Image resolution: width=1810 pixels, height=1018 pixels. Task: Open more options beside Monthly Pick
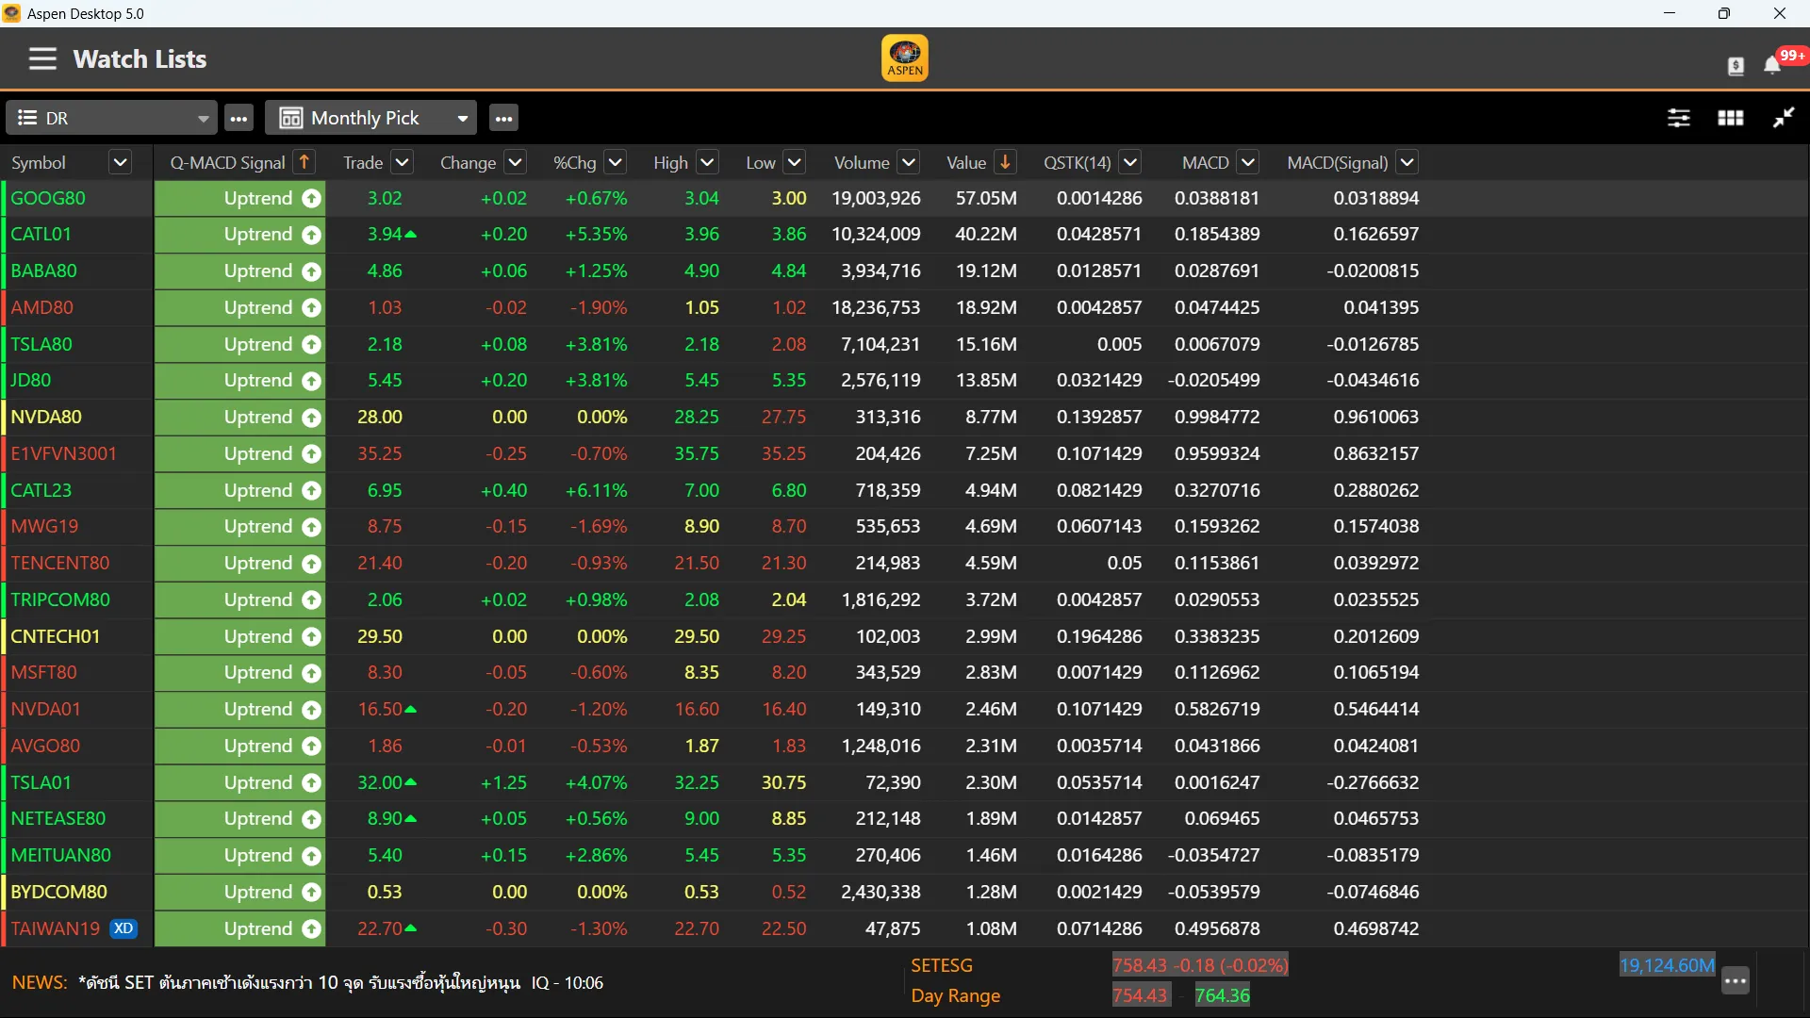[504, 119]
